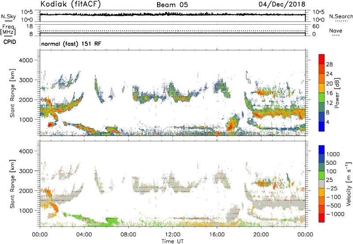Pick the blue top segment of Velocity colorbar
Viewport: 353px width, 244px height.
[x=322, y=150]
